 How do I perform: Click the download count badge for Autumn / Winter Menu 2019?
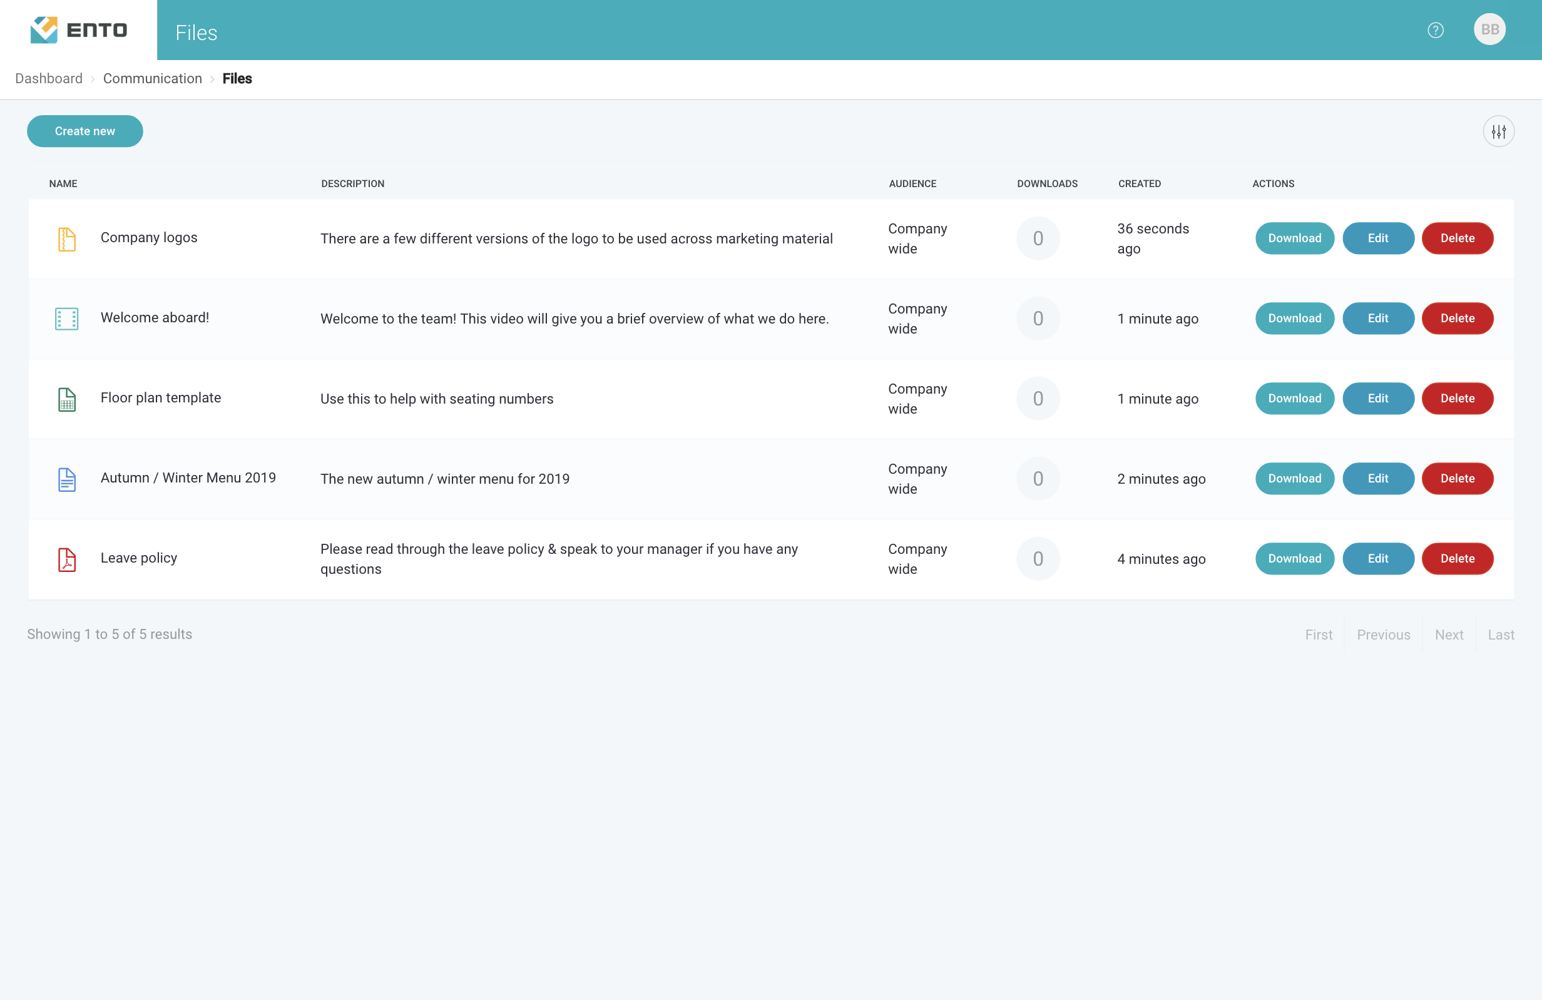pyautogui.click(x=1038, y=479)
